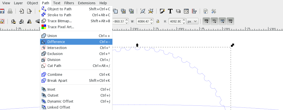Open the Object menu
Screen dimensions: 283x110
pos(33,3)
